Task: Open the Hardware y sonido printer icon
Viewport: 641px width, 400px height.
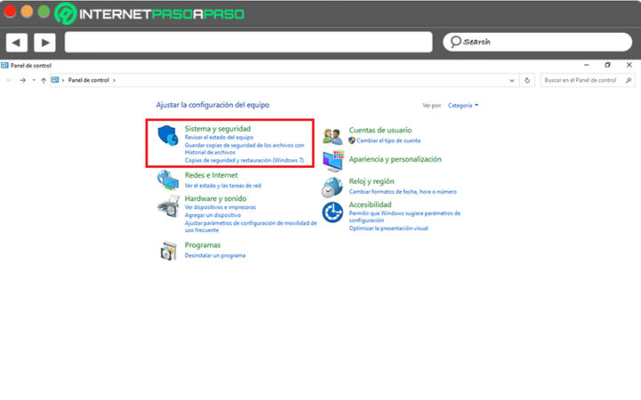Action: pyautogui.click(x=167, y=206)
